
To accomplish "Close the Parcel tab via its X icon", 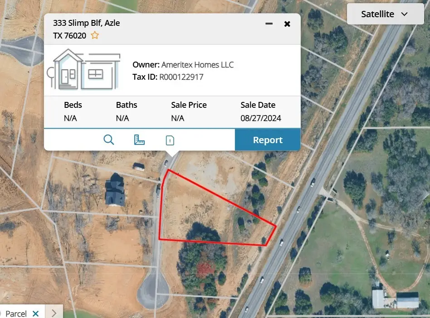I will coord(37,313).
